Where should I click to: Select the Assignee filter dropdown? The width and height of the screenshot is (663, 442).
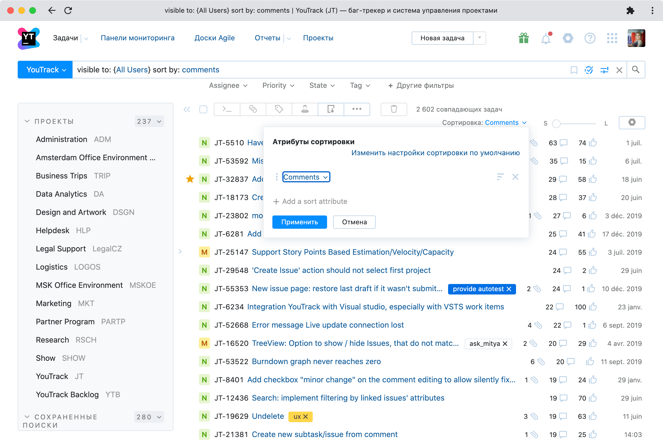tap(227, 86)
